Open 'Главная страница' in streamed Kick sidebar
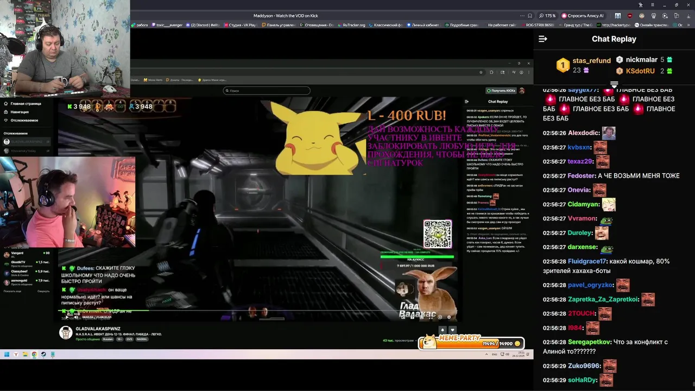The image size is (695, 391). pos(22,103)
